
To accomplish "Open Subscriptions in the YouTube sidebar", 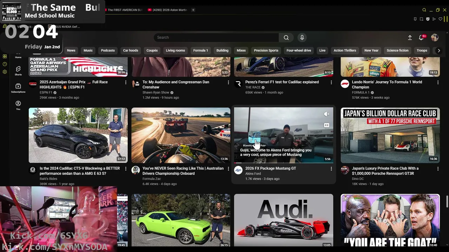I will [x=18, y=88].
